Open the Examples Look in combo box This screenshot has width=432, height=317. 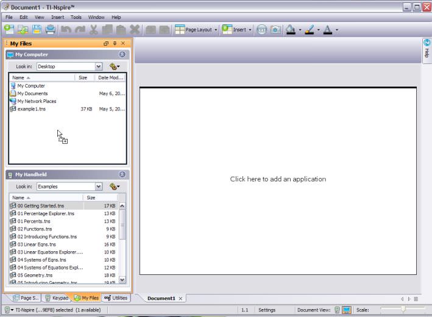click(x=69, y=187)
